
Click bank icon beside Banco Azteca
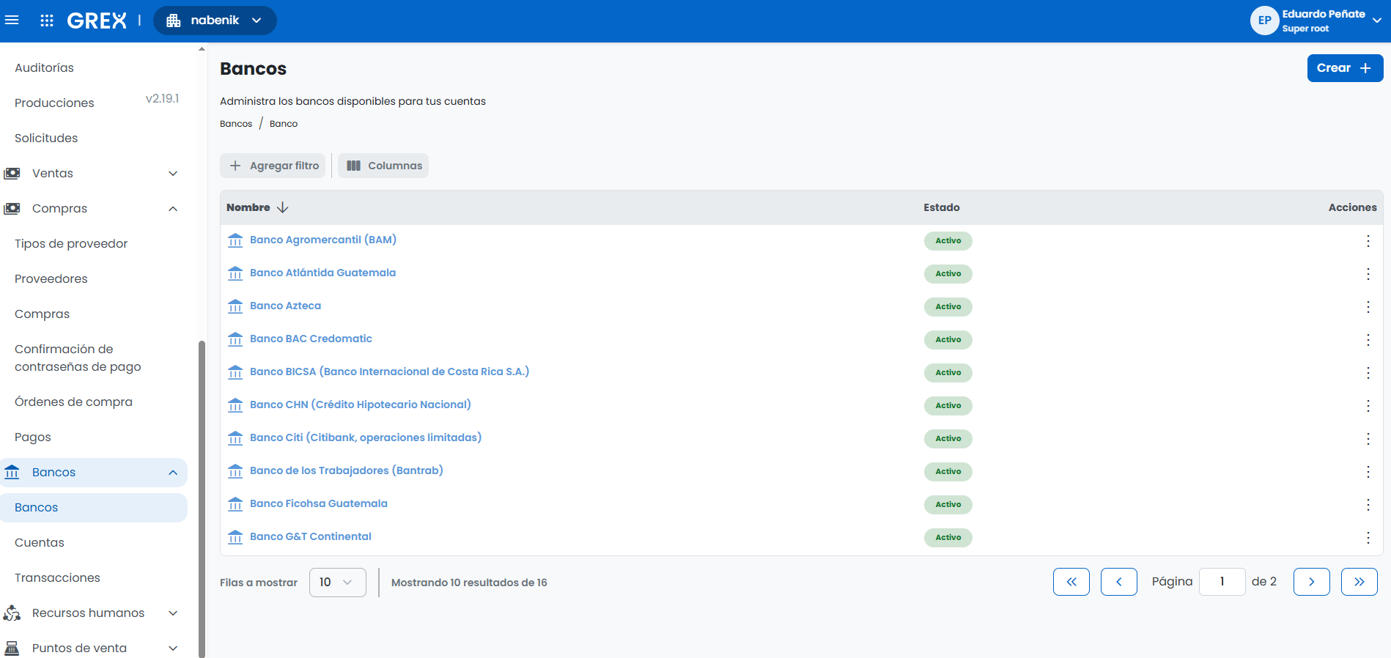click(235, 306)
